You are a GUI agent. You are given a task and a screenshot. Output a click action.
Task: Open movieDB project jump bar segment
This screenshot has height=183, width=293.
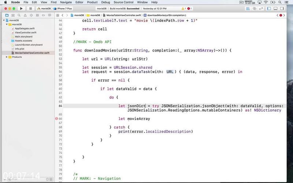coord(77,15)
